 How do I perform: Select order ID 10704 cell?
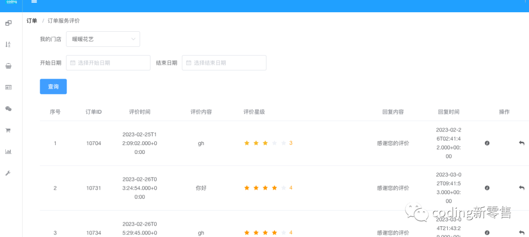(94, 143)
